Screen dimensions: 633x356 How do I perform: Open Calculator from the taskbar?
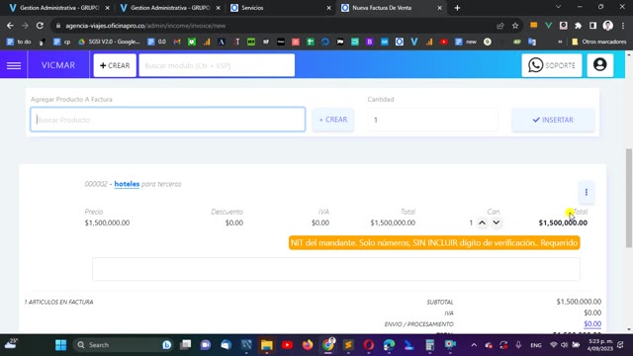point(429,345)
